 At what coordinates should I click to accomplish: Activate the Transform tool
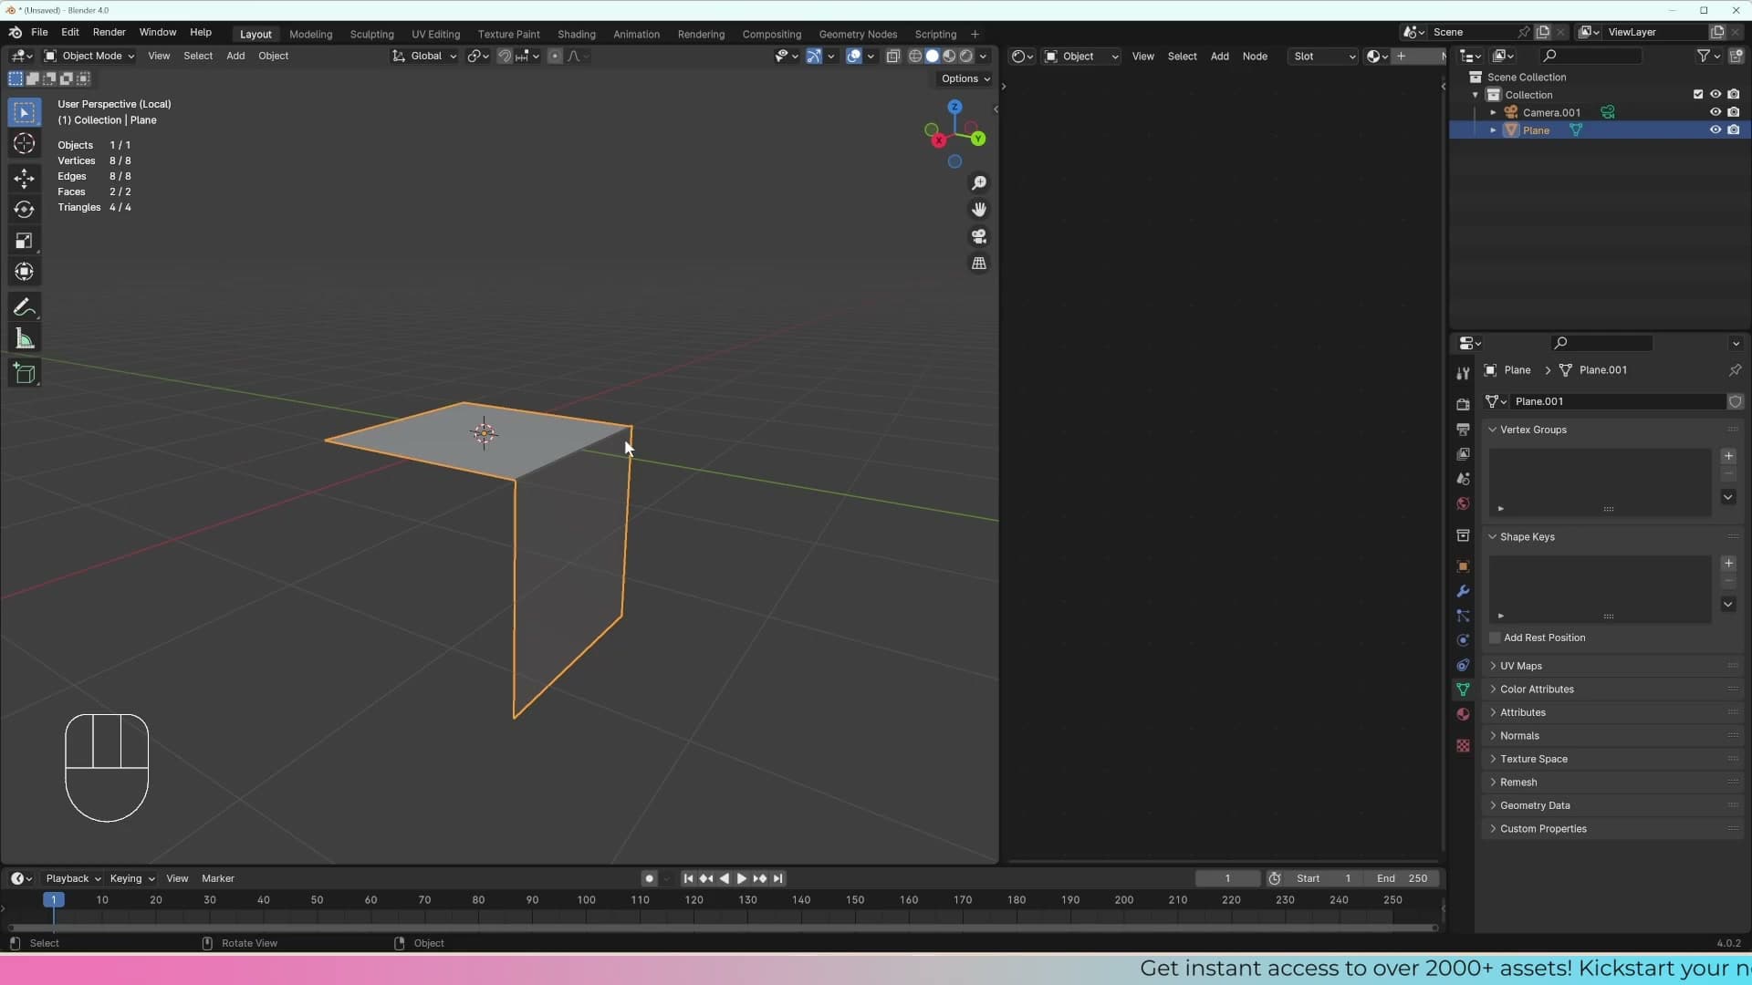(x=25, y=273)
